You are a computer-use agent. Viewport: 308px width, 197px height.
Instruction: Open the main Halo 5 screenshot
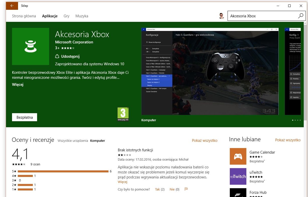[210, 71]
